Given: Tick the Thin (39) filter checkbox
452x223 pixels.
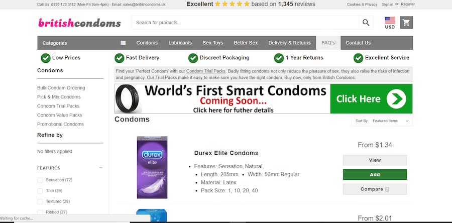Looking at the screenshot, I should 40,191.
